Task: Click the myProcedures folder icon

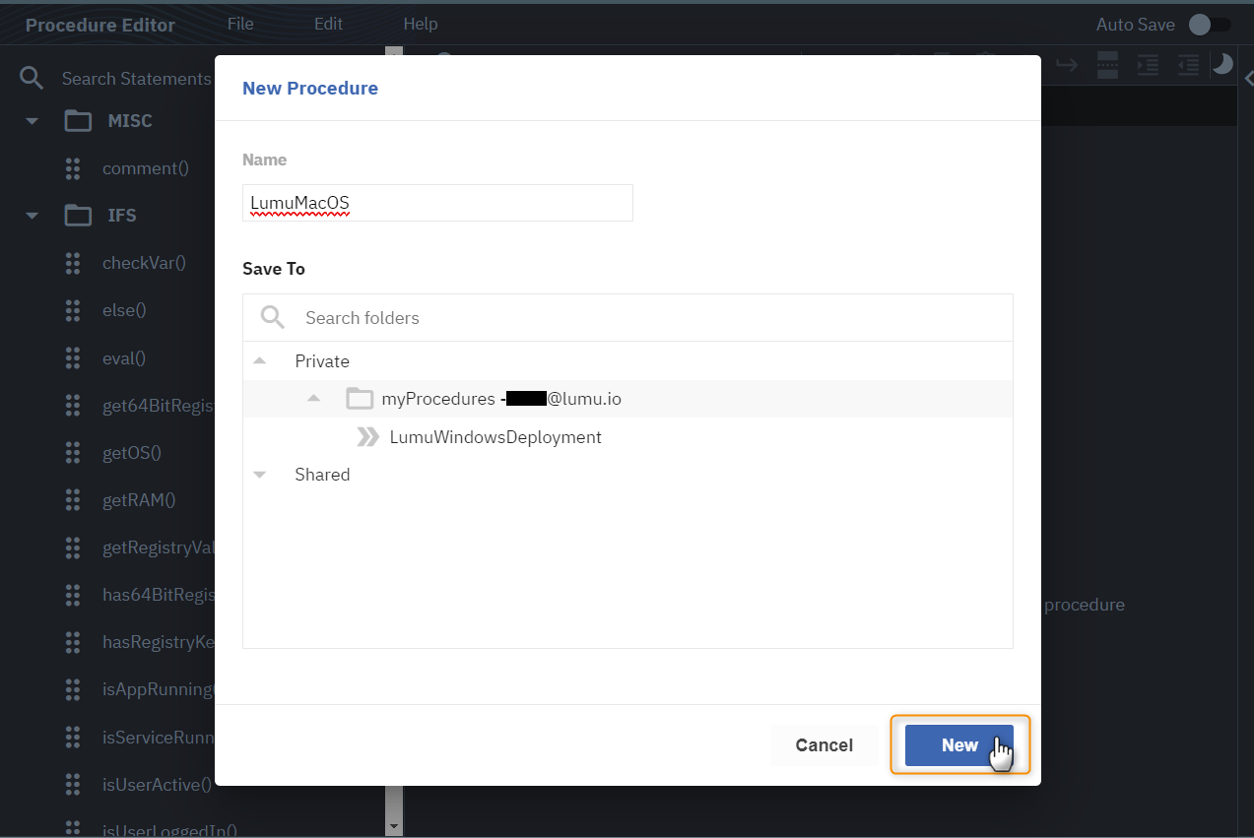Action: click(x=360, y=399)
